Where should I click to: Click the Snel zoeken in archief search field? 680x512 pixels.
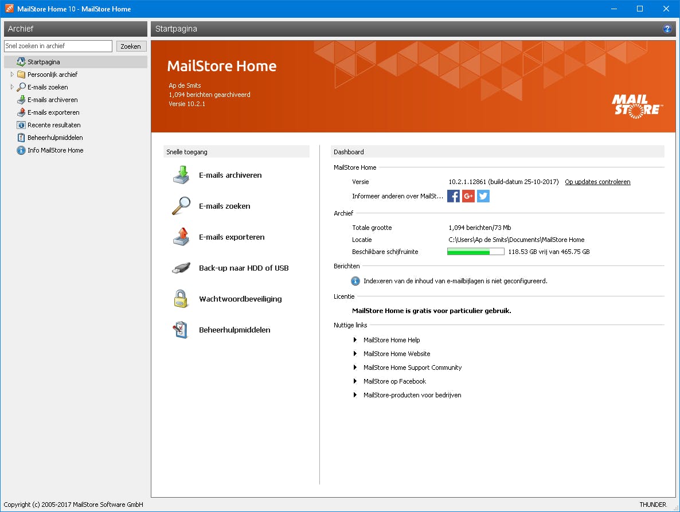(57, 46)
